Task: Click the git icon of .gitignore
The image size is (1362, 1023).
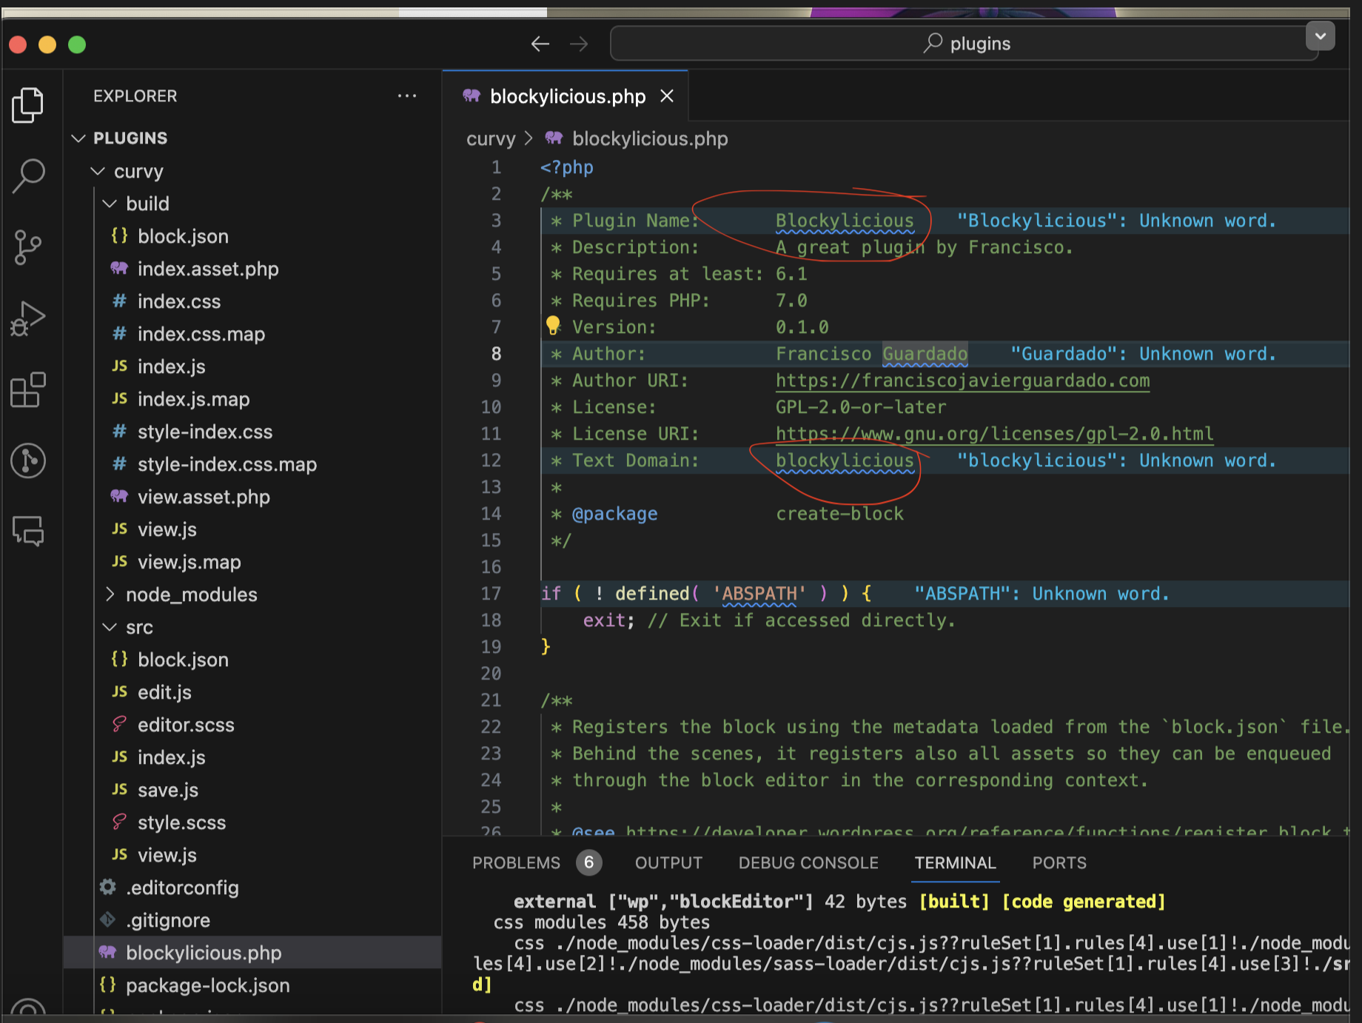Action: pos(108,919)
